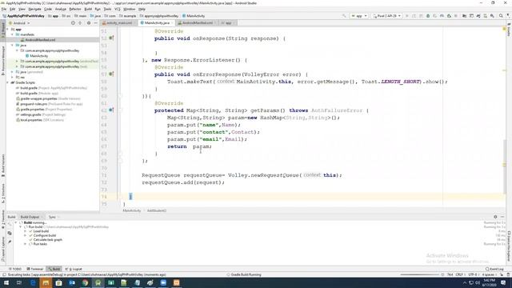Expand the res folder
The height and width of the screenshot is (288, 512).
[13, 77]
